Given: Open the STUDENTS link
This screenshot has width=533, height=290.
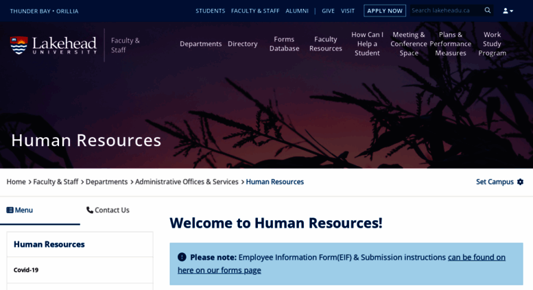Looking at the screenshot, I should (210, 11).
